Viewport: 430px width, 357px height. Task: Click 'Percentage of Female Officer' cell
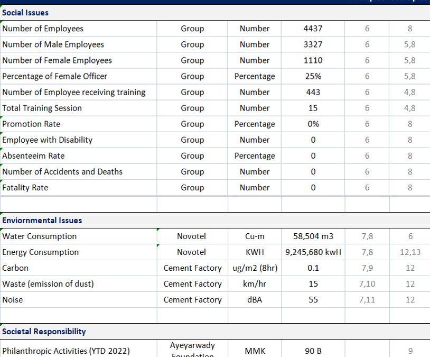(x=78, y=76)
